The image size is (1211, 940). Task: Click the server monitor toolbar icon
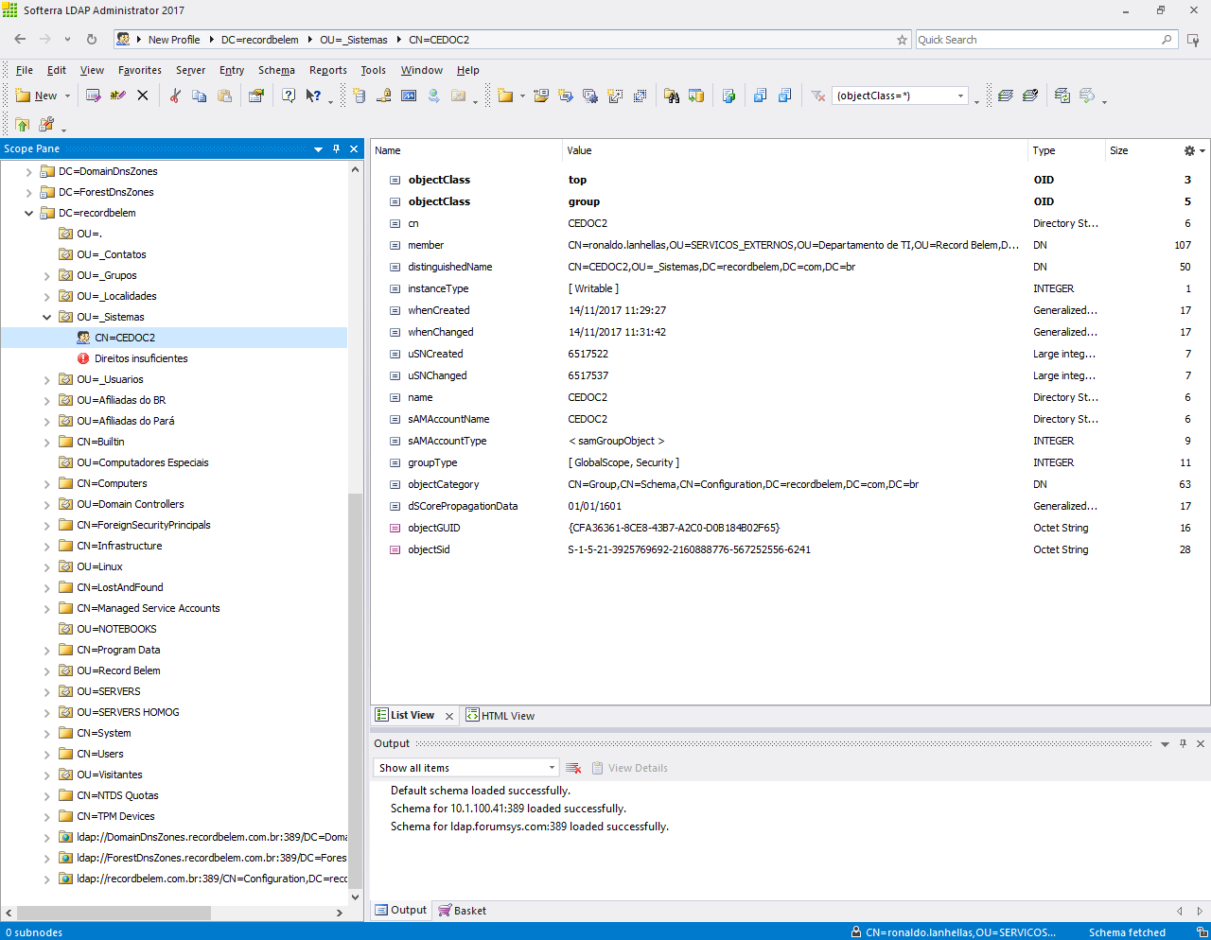point(409,96)
